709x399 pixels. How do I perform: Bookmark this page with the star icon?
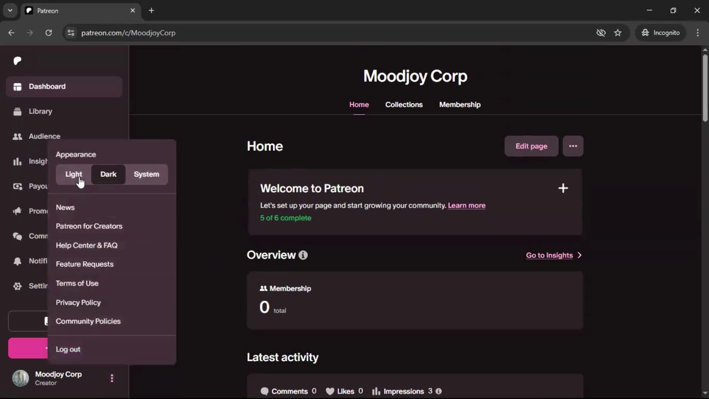point(618,33)
